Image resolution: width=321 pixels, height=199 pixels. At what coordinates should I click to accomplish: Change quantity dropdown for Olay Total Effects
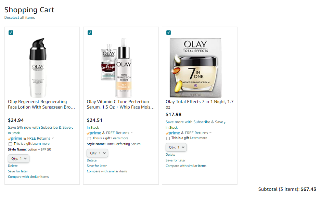(176, 147)
